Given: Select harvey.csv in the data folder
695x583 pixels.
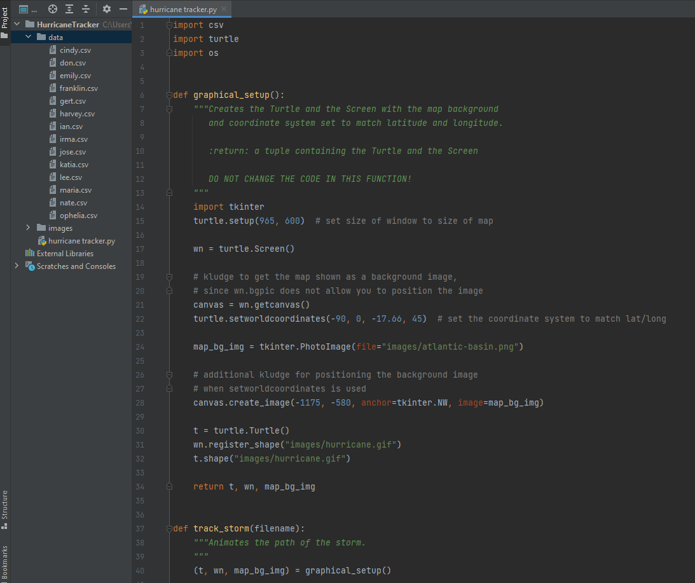Looking at the screenshot, I should pos(78,113).
